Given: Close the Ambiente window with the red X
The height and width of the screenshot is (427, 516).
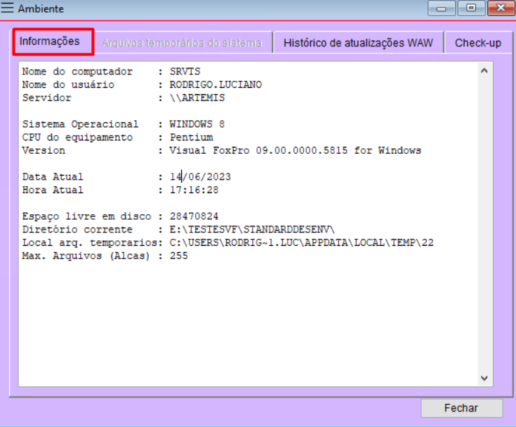Looking at the screenshot, I should click(500, 8).
